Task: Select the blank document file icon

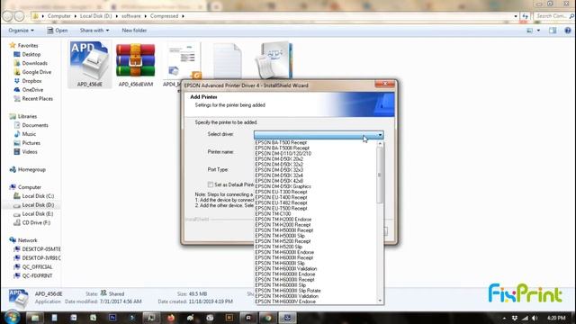Action: pos(228,60)
